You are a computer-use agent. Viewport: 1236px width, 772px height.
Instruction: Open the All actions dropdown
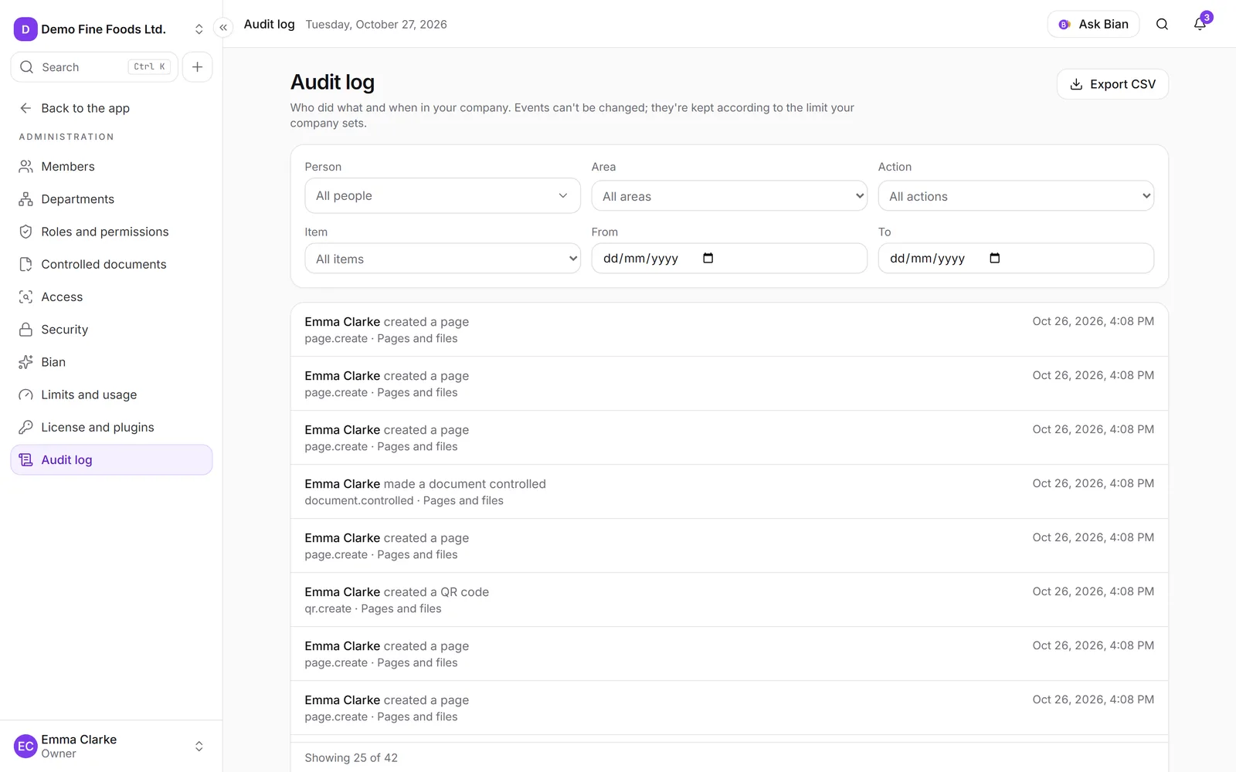tap(1016, 196)
